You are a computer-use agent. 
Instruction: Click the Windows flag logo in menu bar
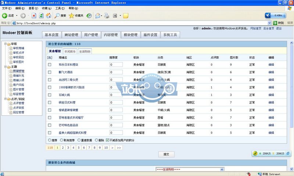point(290,8)
